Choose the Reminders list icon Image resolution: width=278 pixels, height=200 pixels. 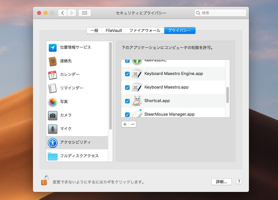click(x=53, y=88)
